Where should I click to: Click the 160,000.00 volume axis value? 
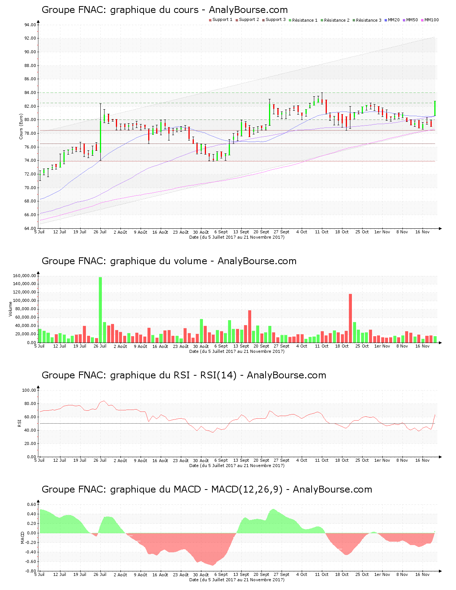tap(24, 276)
